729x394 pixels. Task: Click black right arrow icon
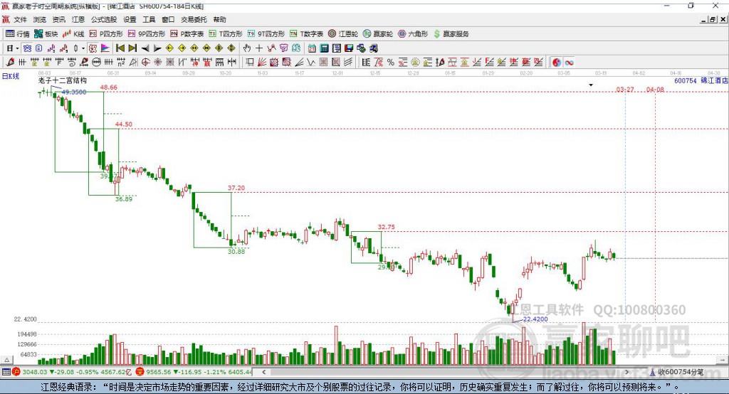tap(157, 48)
